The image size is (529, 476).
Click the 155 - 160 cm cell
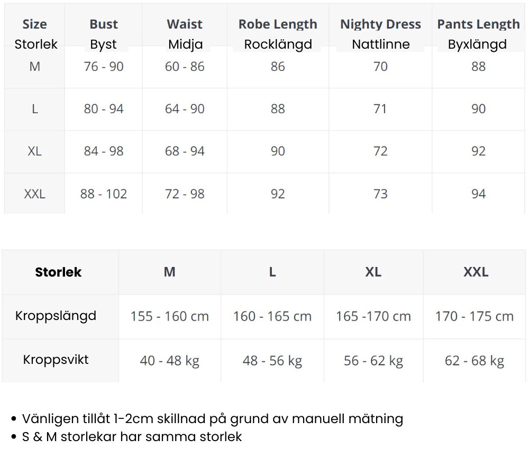[x=170, y=317]
